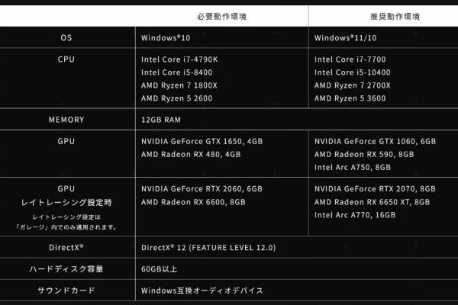Image resolution: width=458 pixels, height=305 pixels.
Task: Select the DirectX® row label
Action: [x=66, y=248]
